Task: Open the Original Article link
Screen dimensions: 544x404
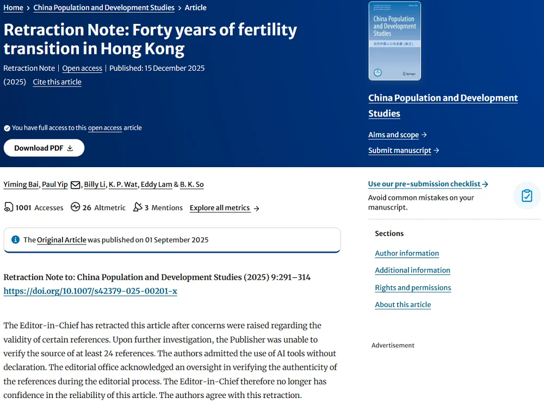Action: click(61, 240)
